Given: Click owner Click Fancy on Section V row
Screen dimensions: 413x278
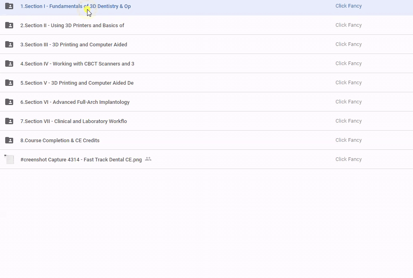Looking at the screenshot, I should pyautogui.click(x=348, y=83).
